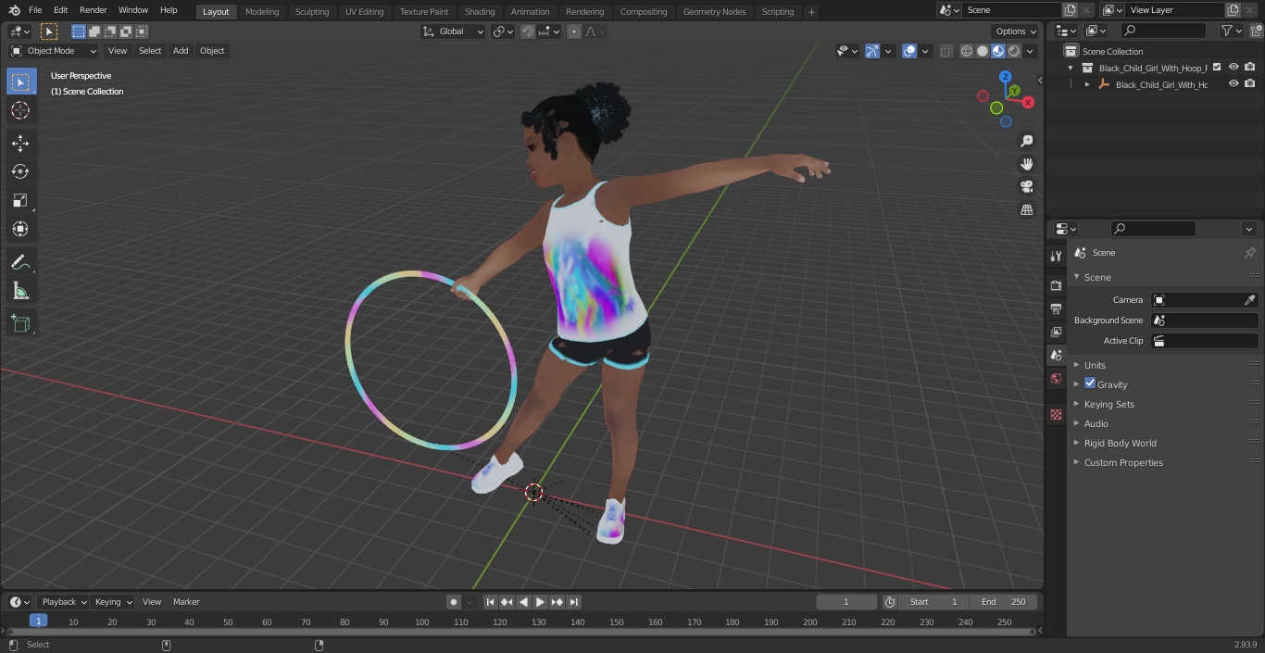1265x653 pixels.
Task: Select the Measure tool
Action: (x=20, y=291)
